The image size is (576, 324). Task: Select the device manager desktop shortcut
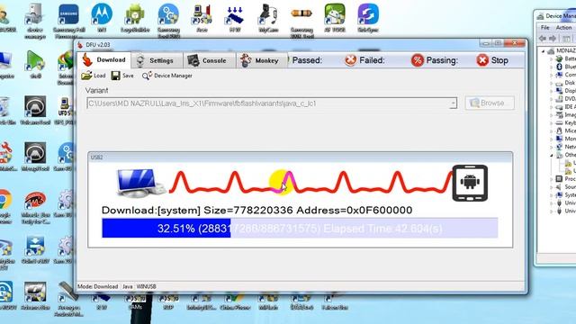pyautogui.click(x=35, y=14)
